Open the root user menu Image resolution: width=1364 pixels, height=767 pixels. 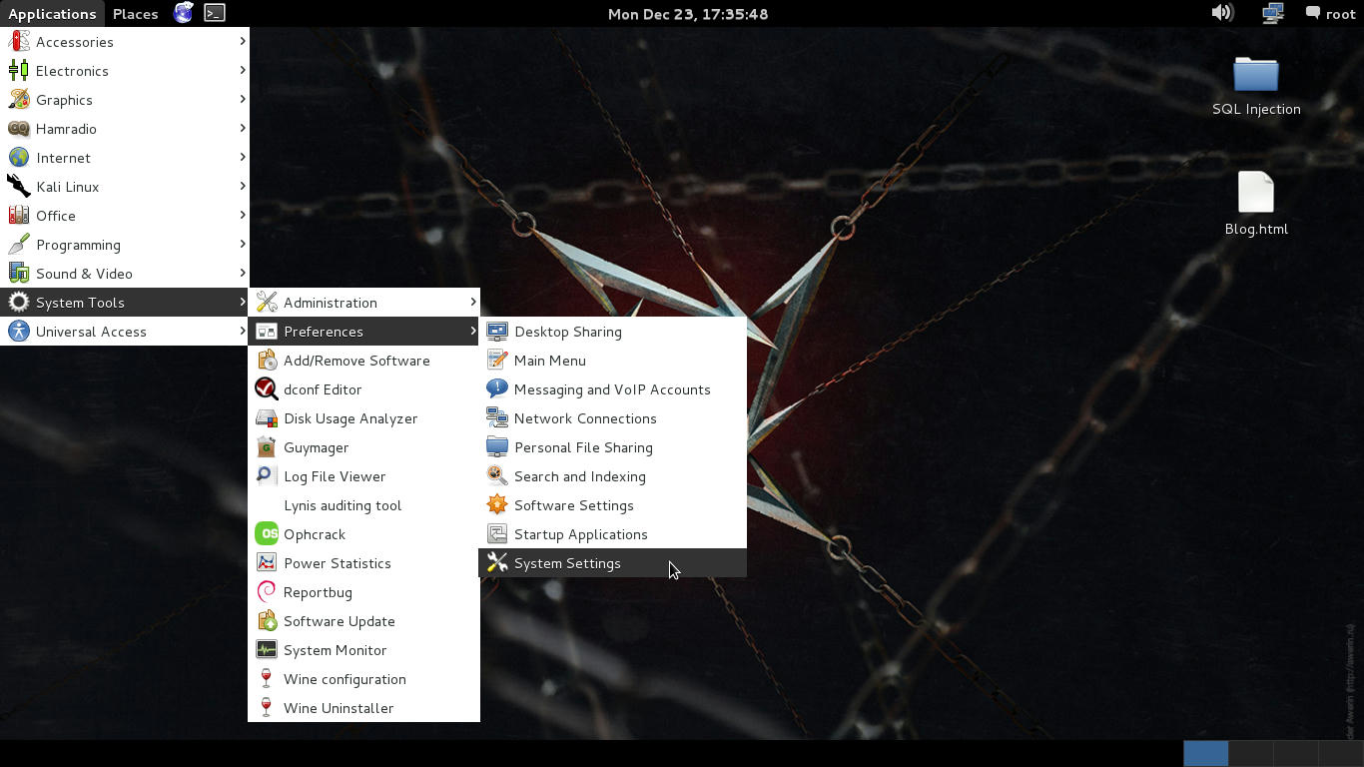point(1331,14)
